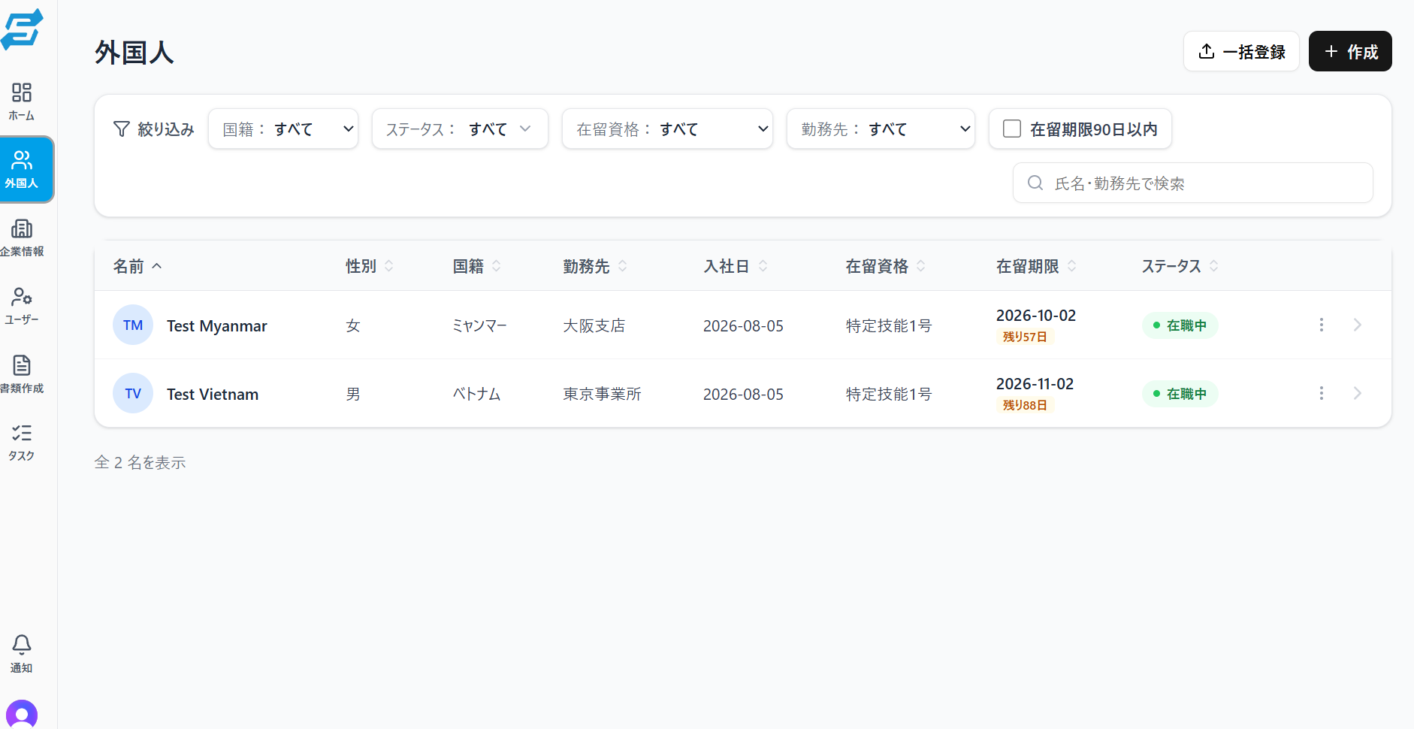1414x729 pixels.
Task: Open the ユーザー sidebar item
Action: click(22, 305)
